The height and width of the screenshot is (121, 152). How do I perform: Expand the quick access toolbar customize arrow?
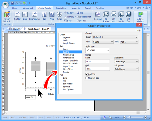30,3
